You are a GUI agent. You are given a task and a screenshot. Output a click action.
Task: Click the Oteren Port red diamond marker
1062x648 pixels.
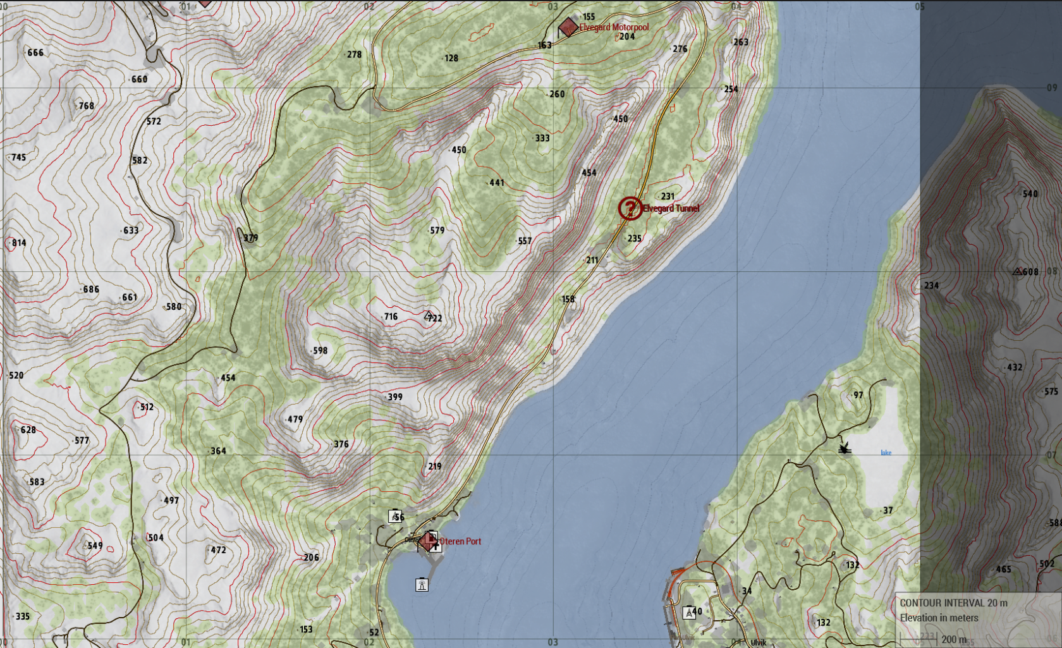click(x=429, y=541)
